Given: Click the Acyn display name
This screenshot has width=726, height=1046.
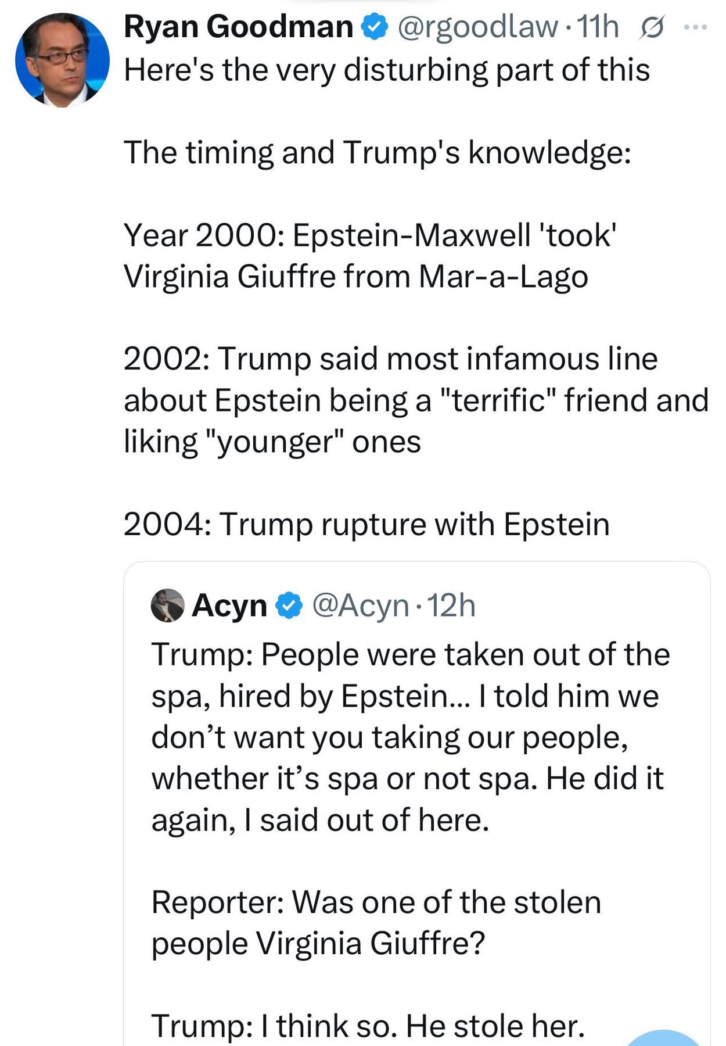Looking at the screenshot, I should (x=229, y=606).
